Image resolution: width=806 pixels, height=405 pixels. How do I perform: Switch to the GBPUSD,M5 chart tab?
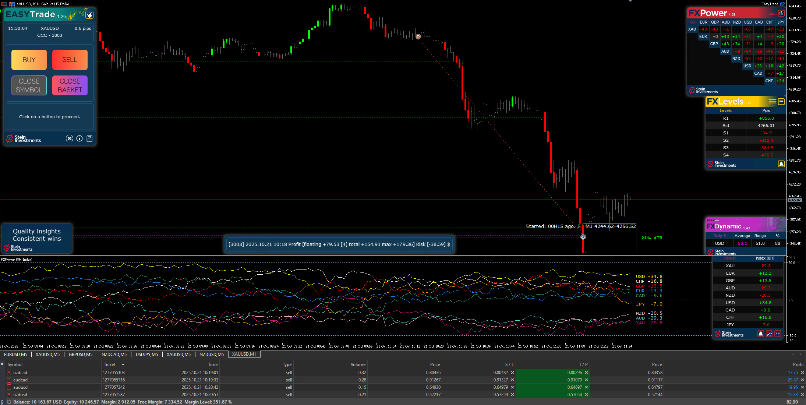pyautogui.click(x=81, y=354)
